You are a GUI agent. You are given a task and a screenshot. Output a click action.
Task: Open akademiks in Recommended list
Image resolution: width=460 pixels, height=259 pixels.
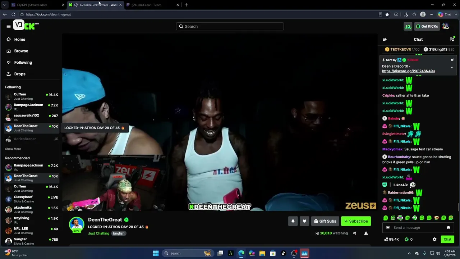32,209
